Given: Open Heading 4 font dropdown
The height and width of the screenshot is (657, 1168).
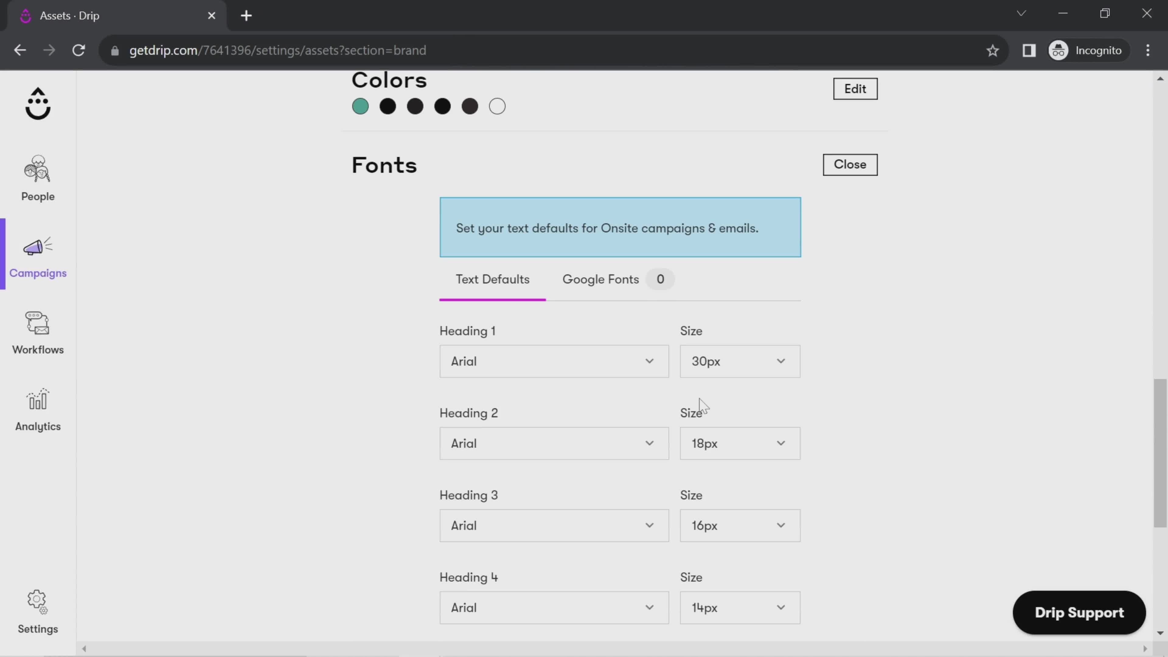Looking at the screenshot, I should click(x=554, y=608).
